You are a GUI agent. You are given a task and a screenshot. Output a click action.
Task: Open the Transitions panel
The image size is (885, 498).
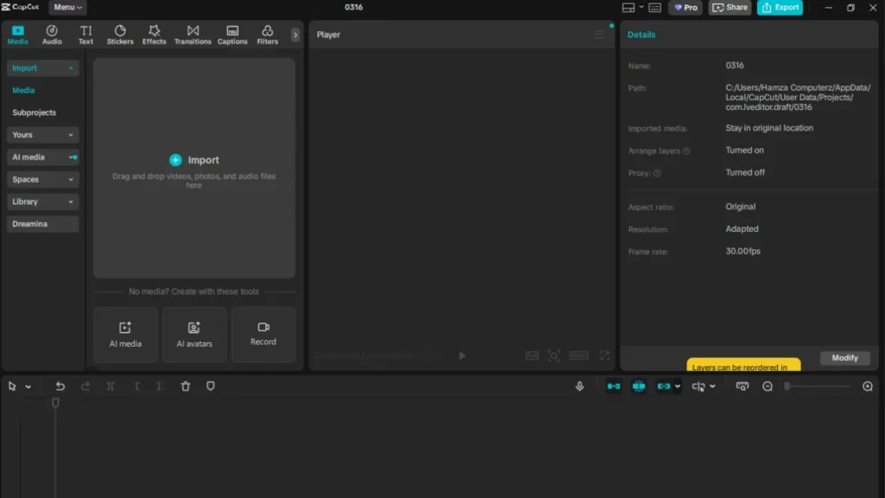[x=192, y=35]
